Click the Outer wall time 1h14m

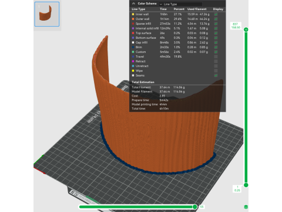pos(164,19)
